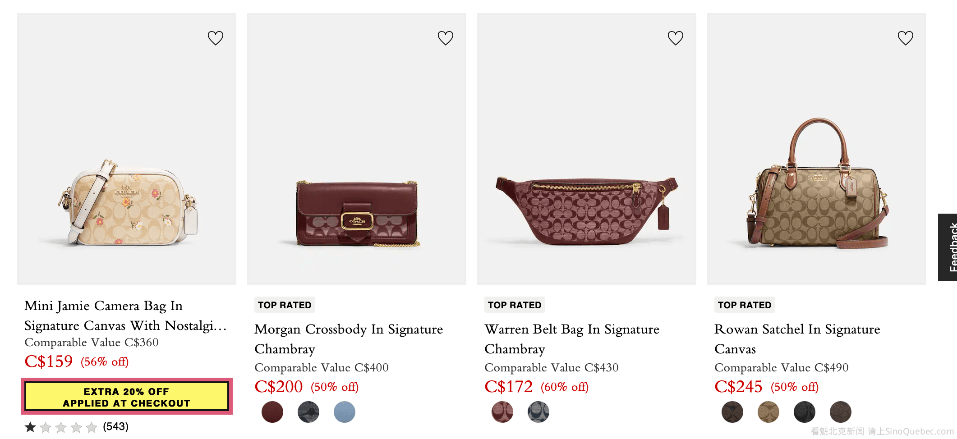Select last brown swatch for Rowan Satchel

[841, 412]
